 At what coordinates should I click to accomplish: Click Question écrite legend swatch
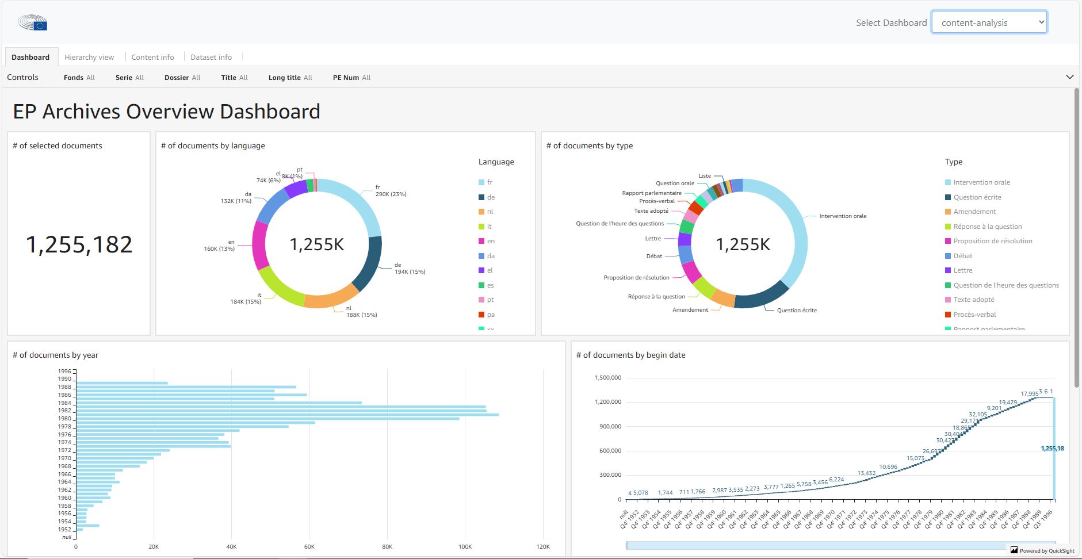[x=948, y=197]
